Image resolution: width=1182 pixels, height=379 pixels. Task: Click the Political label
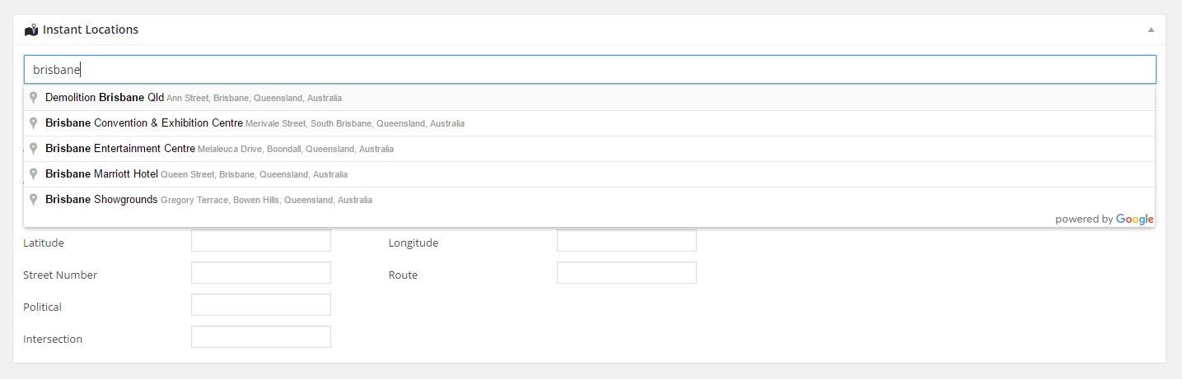(43, 307)
